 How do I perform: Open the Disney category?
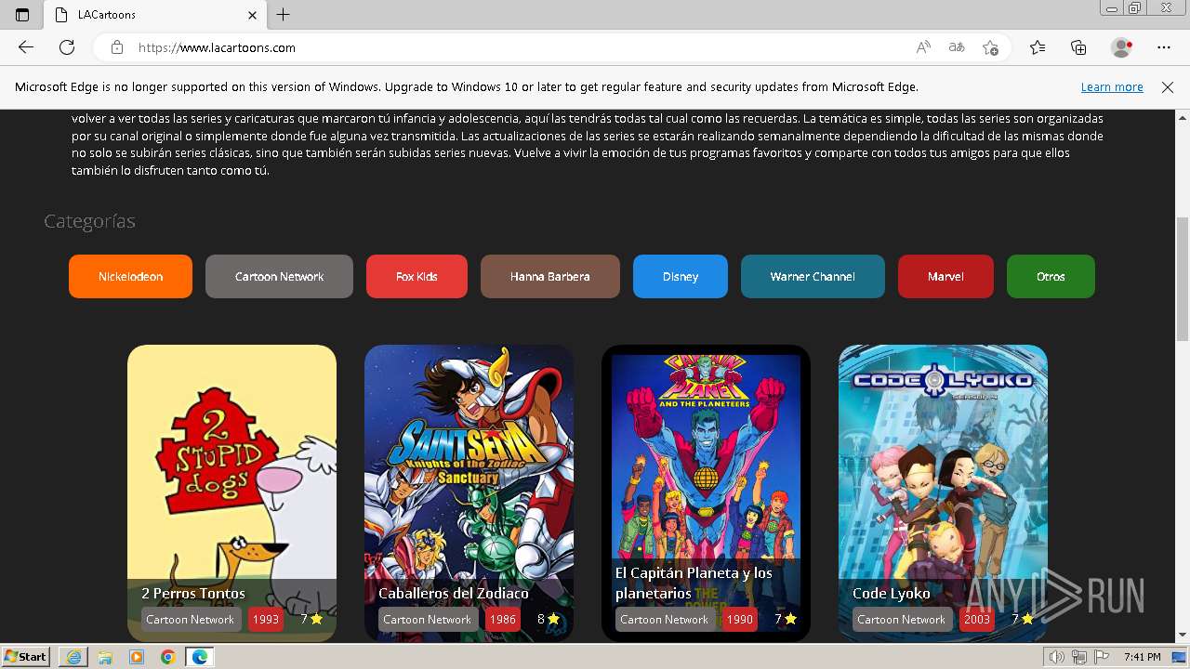pyautogui.click(x=681, y=277)
